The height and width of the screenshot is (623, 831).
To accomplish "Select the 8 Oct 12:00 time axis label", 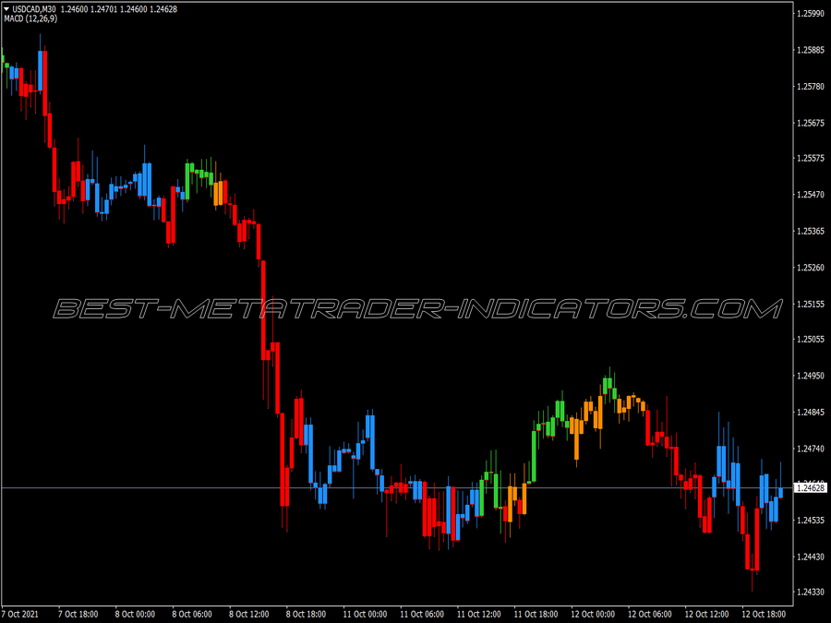I will click(x=249, y=615).
